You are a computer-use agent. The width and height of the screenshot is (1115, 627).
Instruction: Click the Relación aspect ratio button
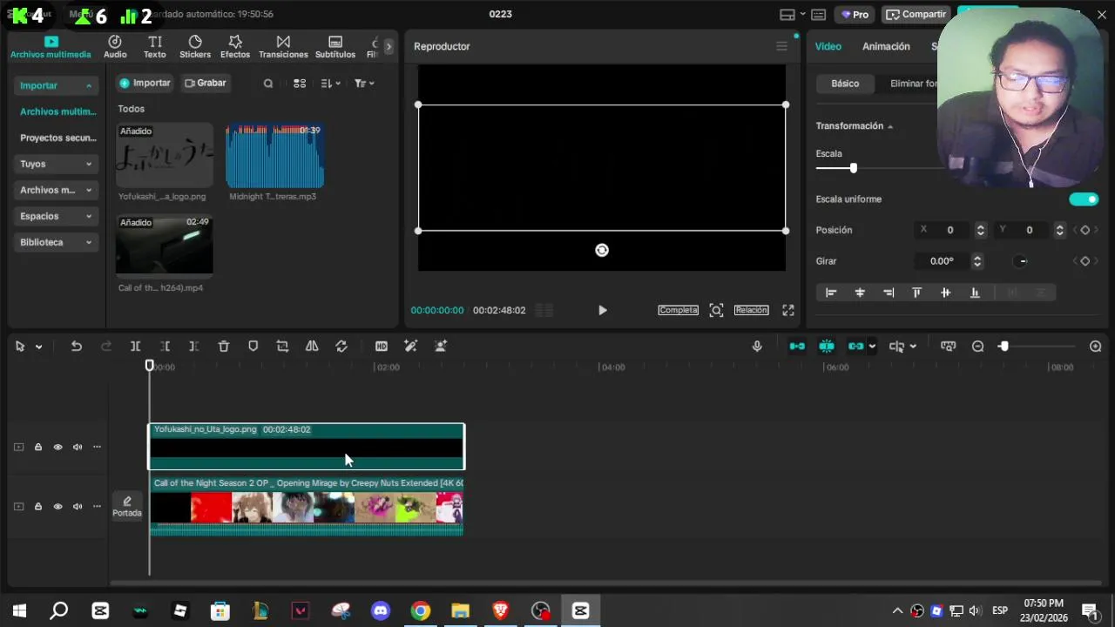coord(751,310)
